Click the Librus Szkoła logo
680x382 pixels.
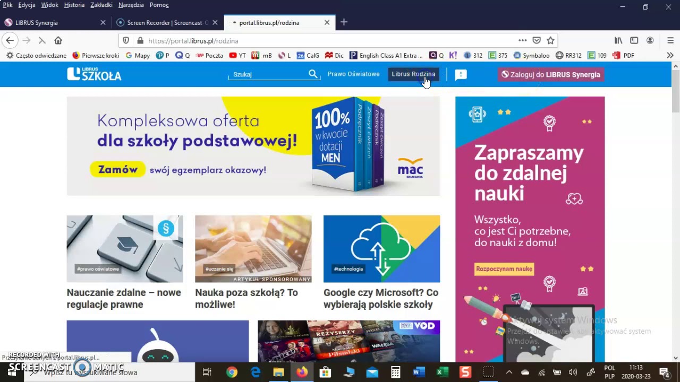click(94, 74)
